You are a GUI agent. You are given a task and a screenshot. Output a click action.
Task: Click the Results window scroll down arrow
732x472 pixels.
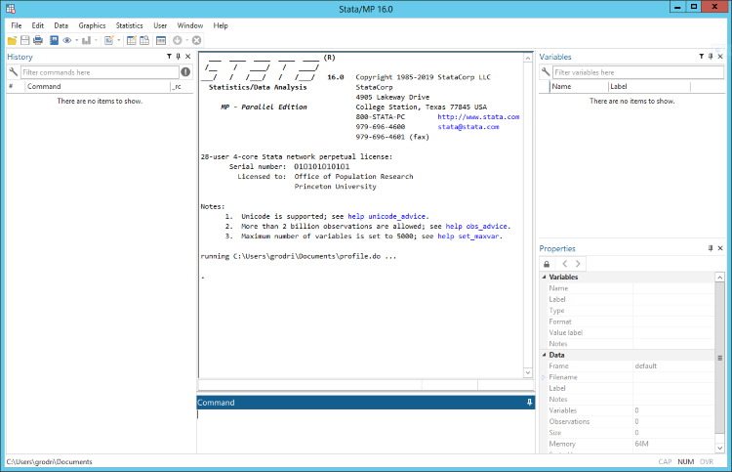[528, 372]
